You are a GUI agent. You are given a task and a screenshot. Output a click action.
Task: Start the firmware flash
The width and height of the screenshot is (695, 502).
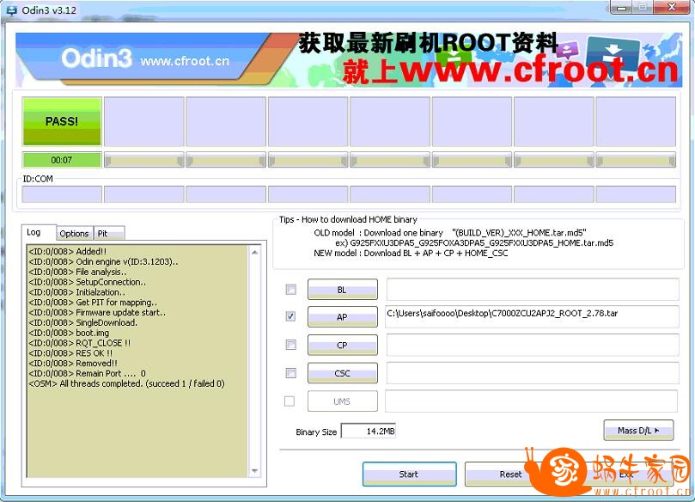409,474
